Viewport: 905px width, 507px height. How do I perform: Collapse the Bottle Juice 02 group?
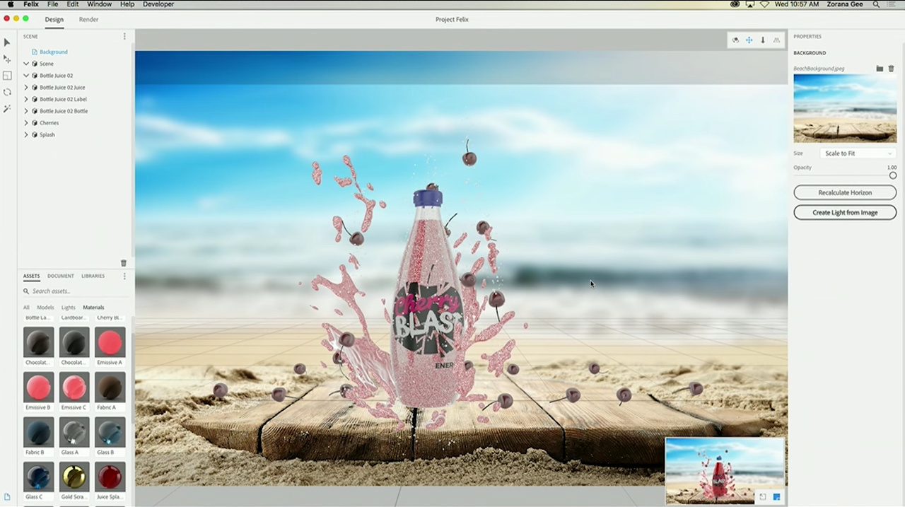coord(26,76)
